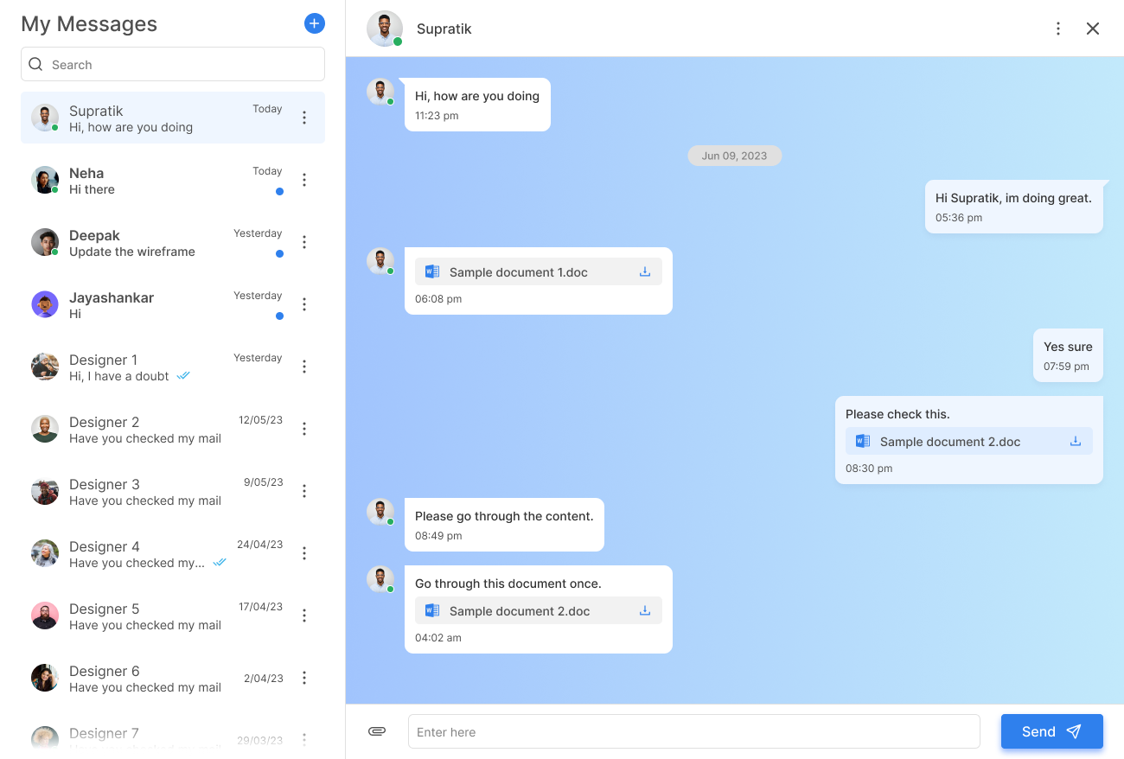
Task: Open Designer 3 conversation
Action: coord(173,491)
